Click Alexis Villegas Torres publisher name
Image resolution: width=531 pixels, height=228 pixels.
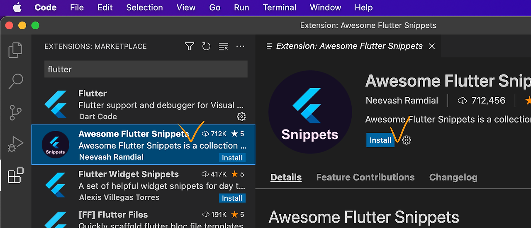(x=119, y=197)
